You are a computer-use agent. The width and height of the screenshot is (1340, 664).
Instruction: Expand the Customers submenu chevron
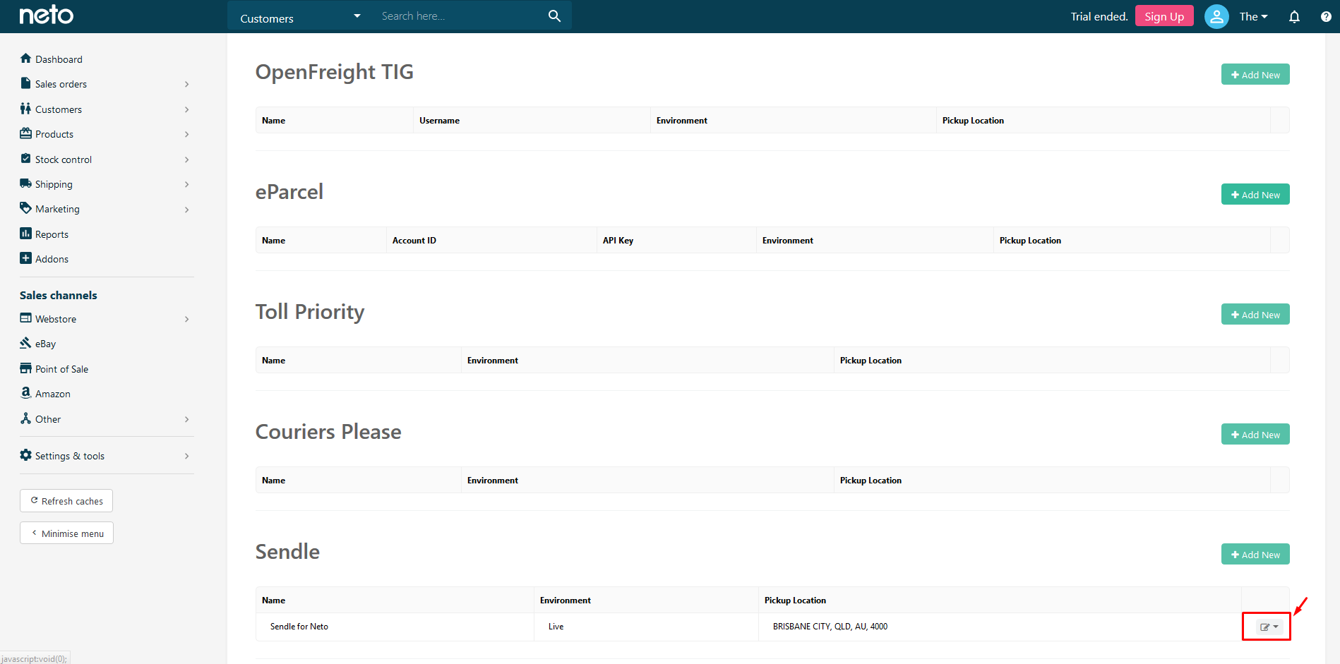[x=186, y=109]
